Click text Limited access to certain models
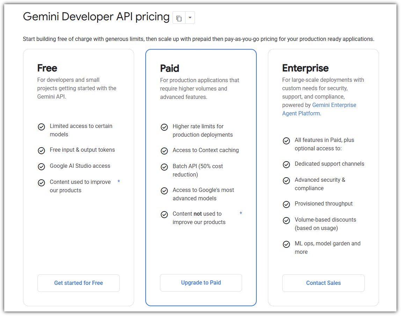 pos(81,130)
